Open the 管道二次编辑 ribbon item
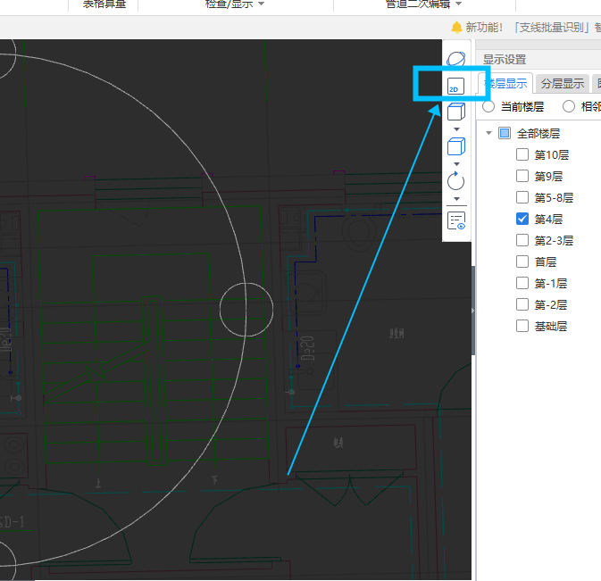Viewport: 601px width, 581px height. pos(418,4)
